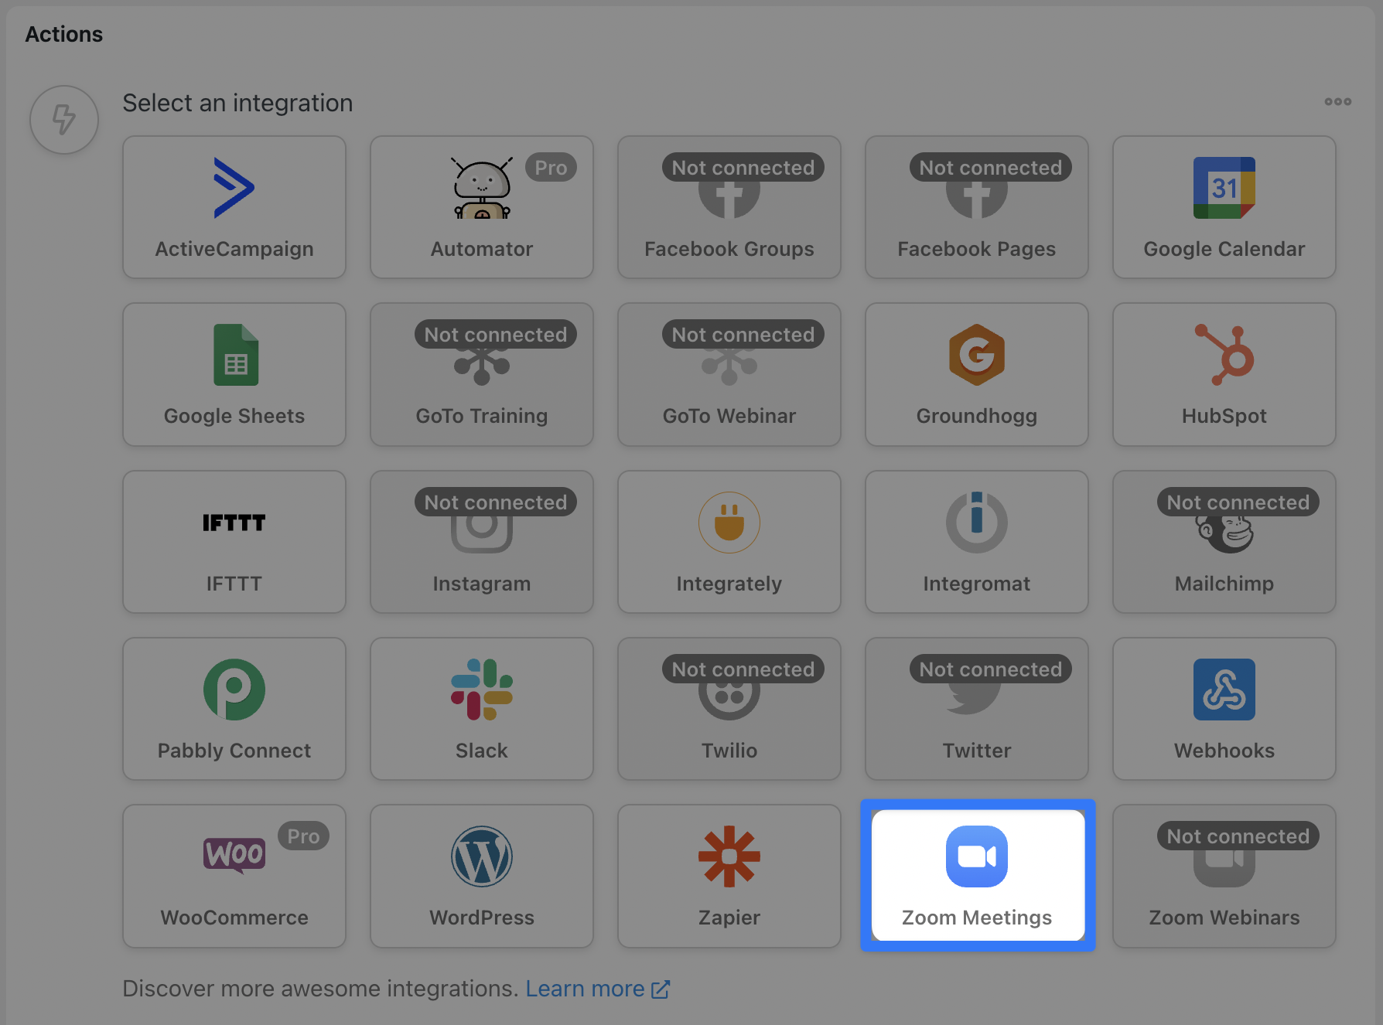Pick the Integromat integration

point(977,542)
